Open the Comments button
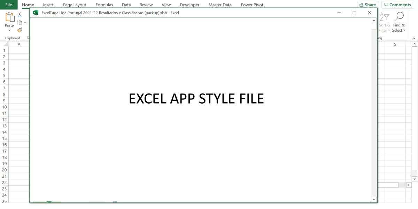 coord(397,5)
